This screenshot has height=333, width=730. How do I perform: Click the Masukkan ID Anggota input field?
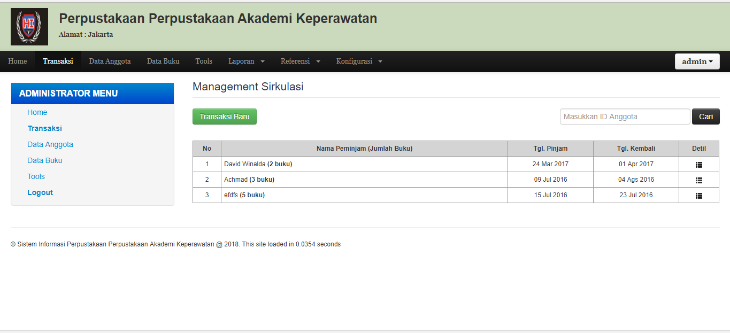624,116
